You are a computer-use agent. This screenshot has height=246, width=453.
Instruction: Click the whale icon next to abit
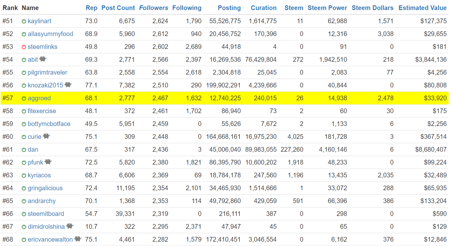click(43, 59)
